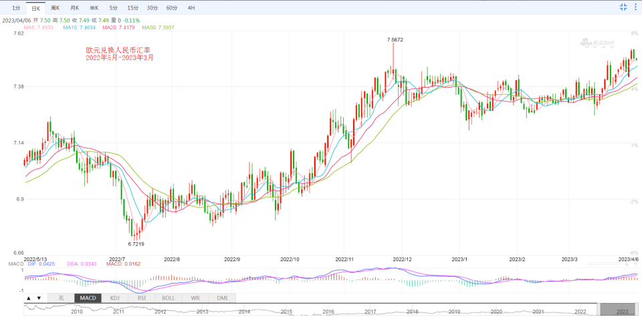Click the up arrow indicator button

pos(29,298)
